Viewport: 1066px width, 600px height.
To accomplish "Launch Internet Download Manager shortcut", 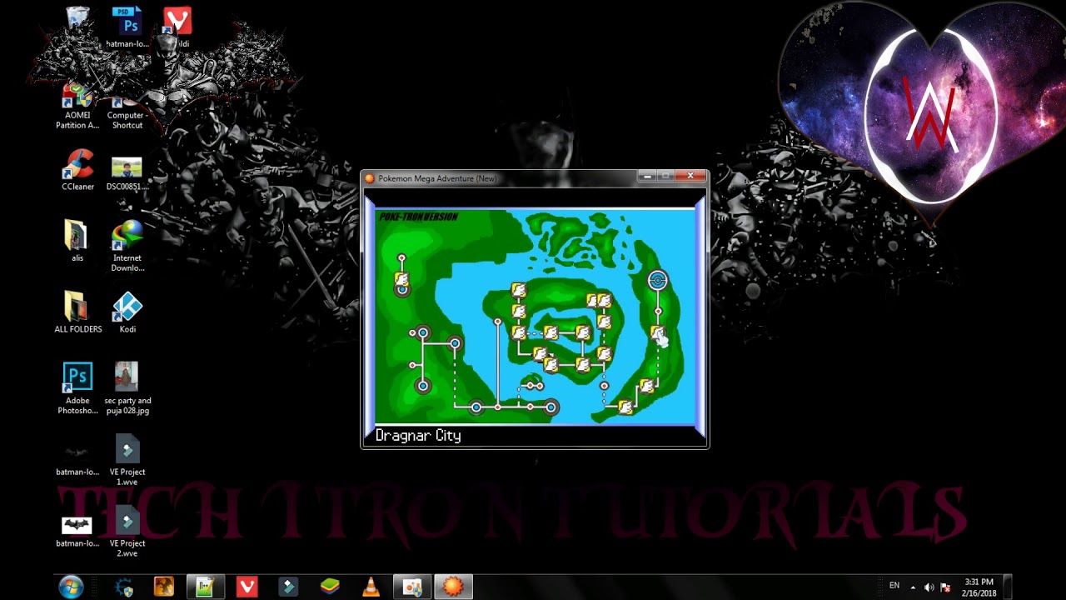I will pos(127,247).
